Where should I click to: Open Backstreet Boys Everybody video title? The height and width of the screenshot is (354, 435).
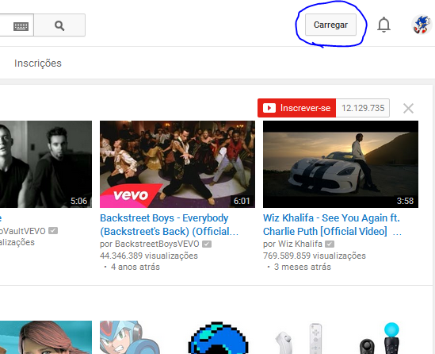[x=169, y=225]
